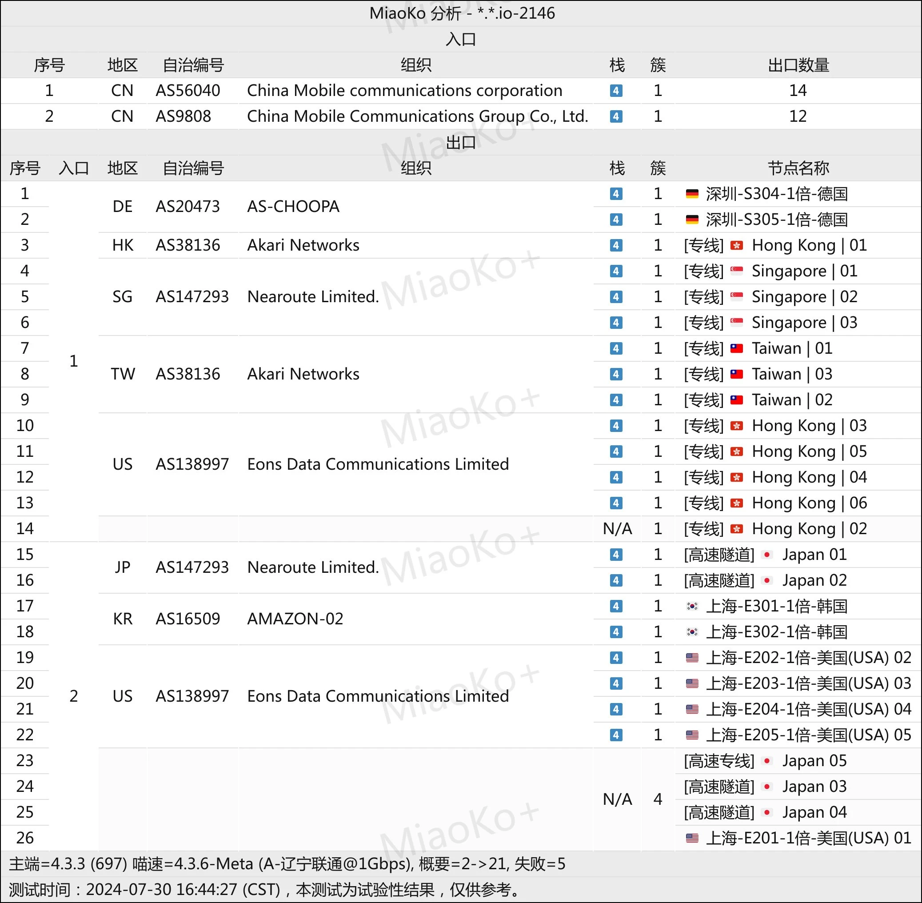Click the 出口 section title
Viewport: 922px width, 903px height.
click(460, 142)
